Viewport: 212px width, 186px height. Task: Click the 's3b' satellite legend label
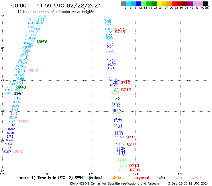pyautogui.click(x=178, y=178)
